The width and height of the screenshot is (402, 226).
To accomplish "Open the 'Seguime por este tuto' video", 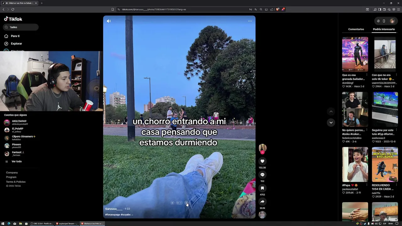I will pos(385,110).
